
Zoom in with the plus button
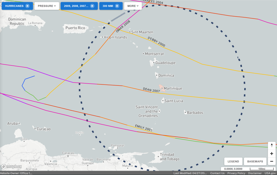pyautogui.click(x=272, y=154)
